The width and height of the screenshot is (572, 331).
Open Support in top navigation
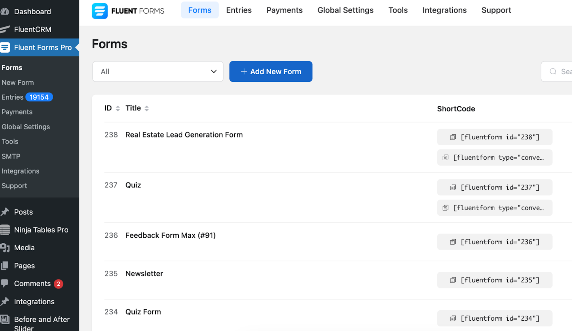click(496, 10)
